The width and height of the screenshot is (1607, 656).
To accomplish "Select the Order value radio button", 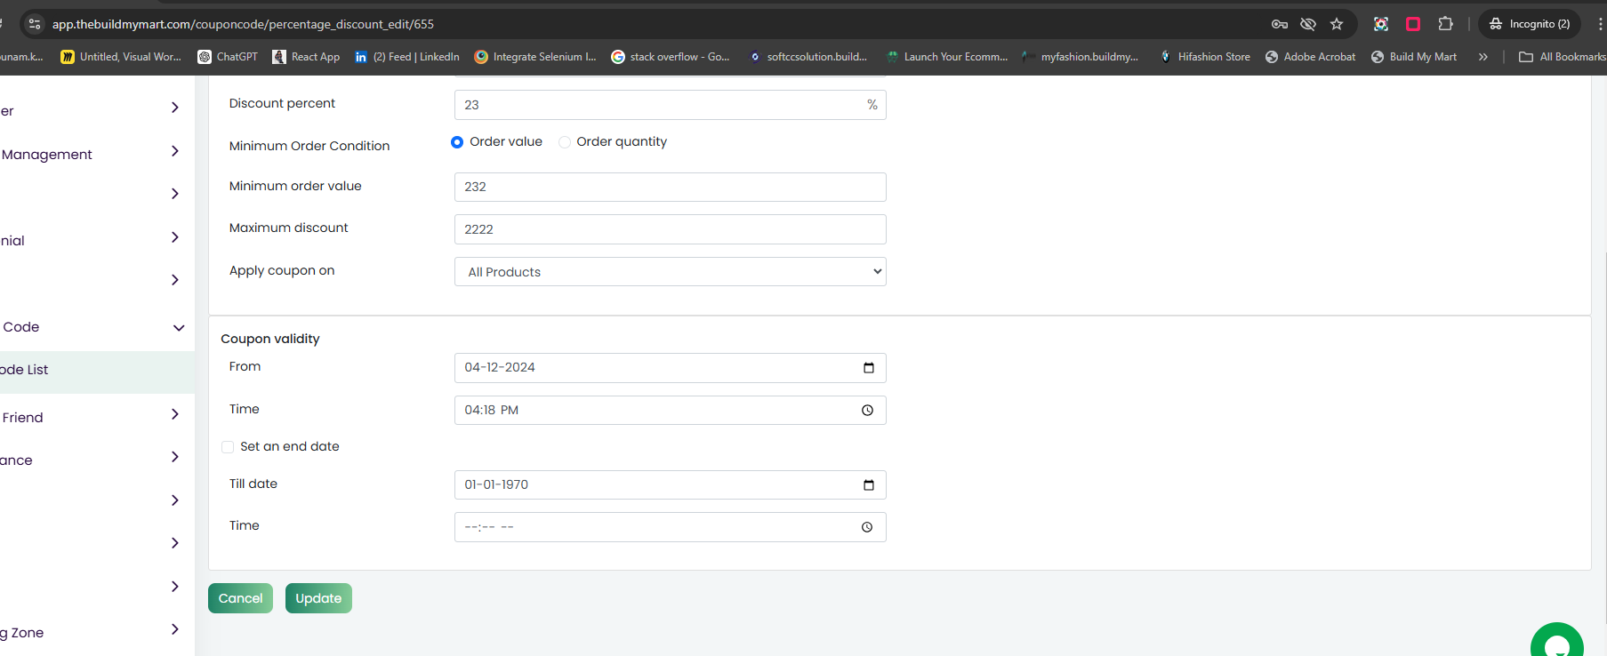I will 457,142.
